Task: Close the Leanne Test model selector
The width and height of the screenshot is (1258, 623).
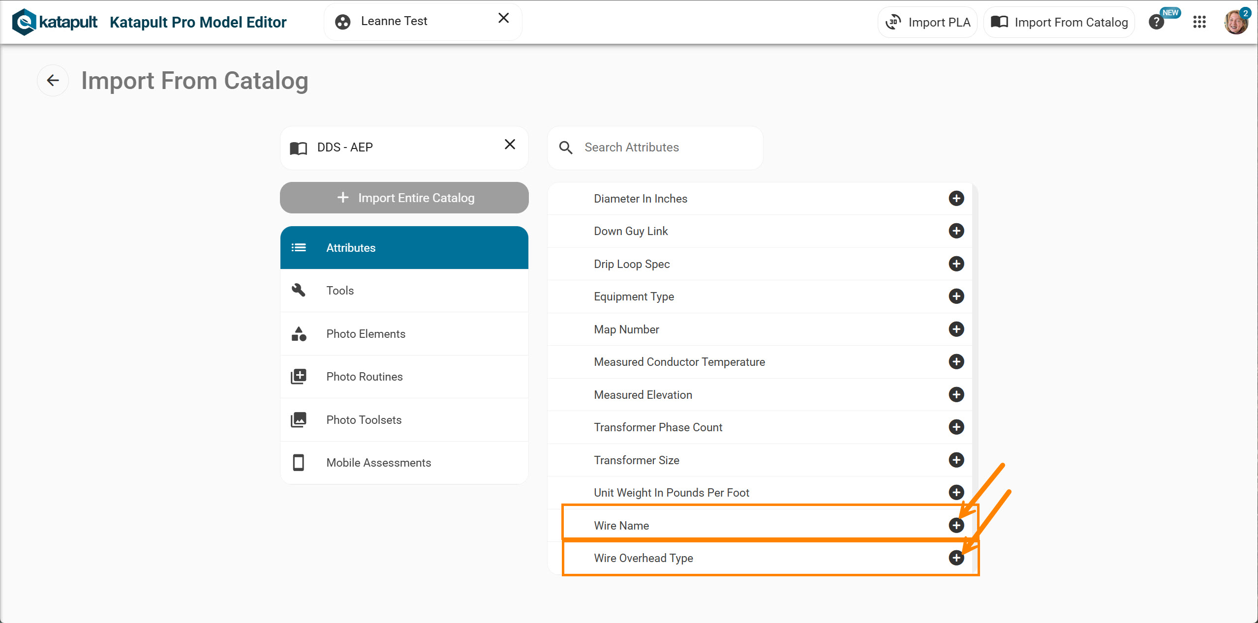Action: (x=503, y=19)
